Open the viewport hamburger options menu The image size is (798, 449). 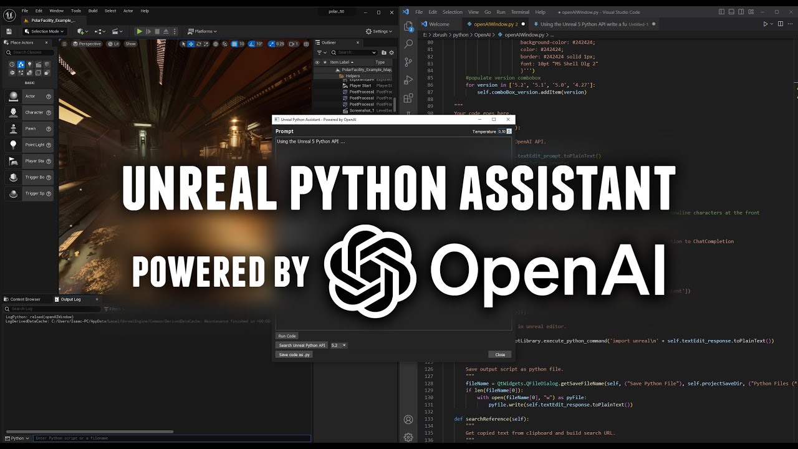click(64, 44)
